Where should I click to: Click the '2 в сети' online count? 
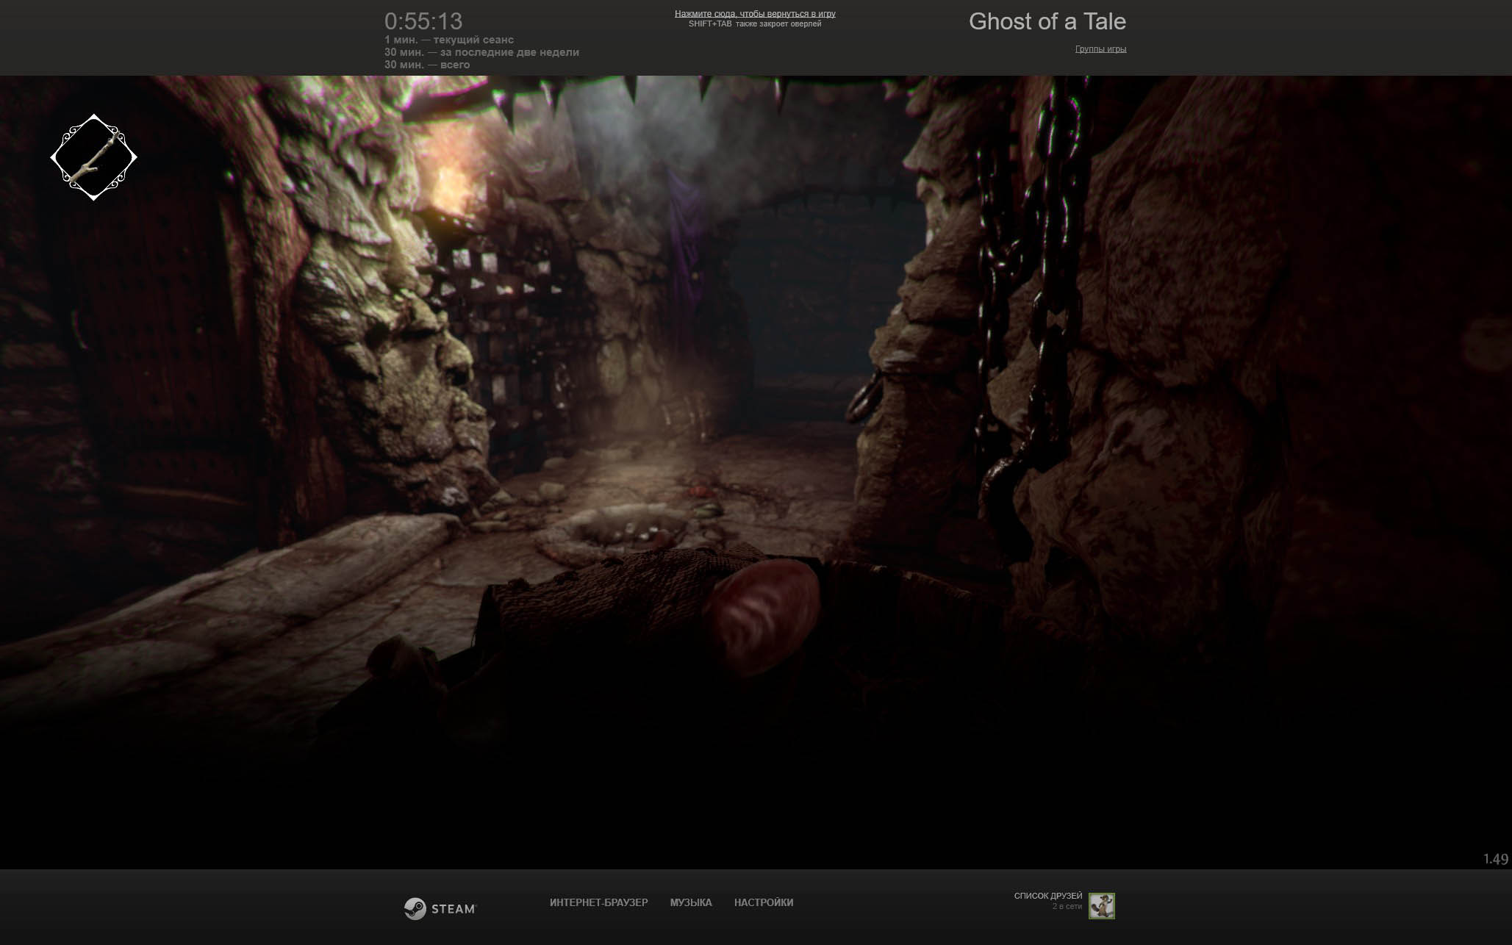click(1067, 907)
